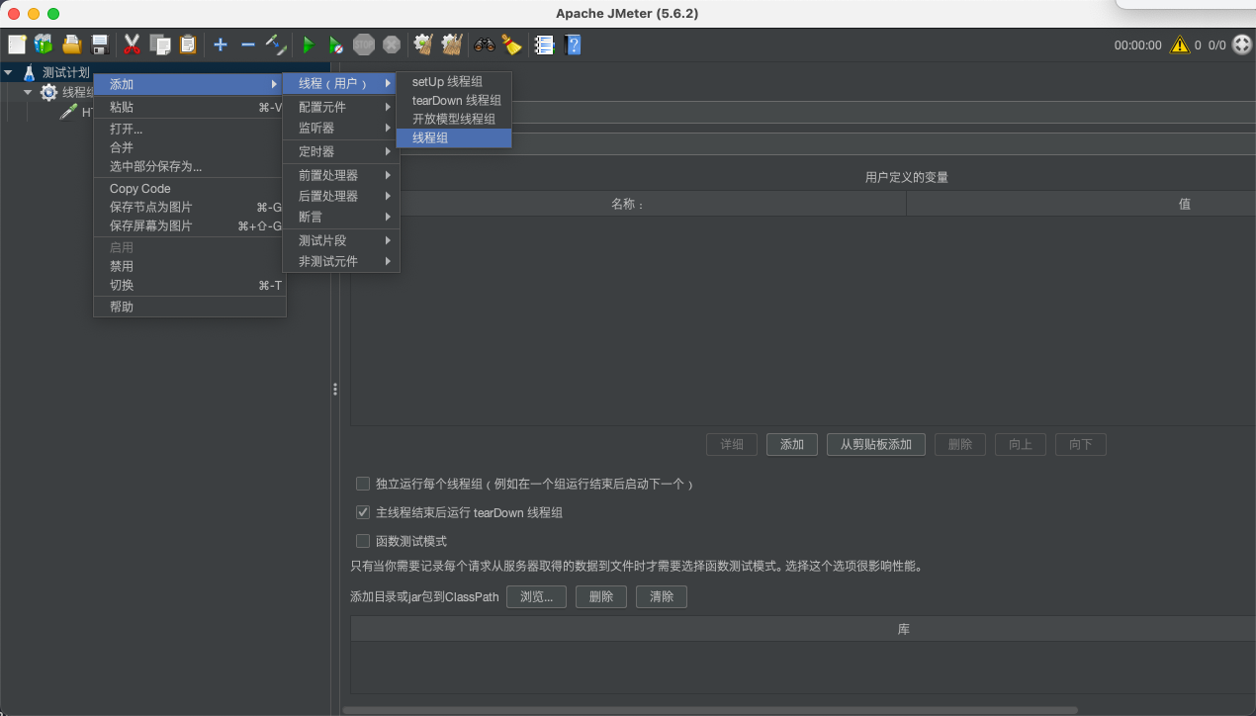Open the Templates icon in toolbar
The width and height of the screenshot is (1256, 716).
click(x=44, y=45)
